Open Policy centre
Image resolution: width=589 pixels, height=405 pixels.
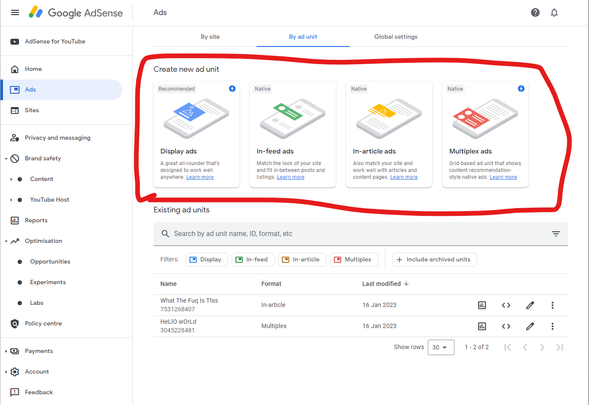tap(43, 323)
